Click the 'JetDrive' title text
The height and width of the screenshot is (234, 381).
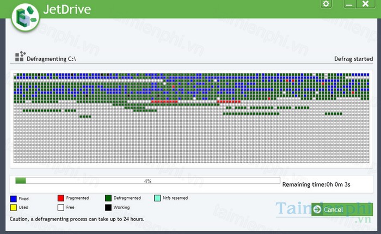[67, 9]
